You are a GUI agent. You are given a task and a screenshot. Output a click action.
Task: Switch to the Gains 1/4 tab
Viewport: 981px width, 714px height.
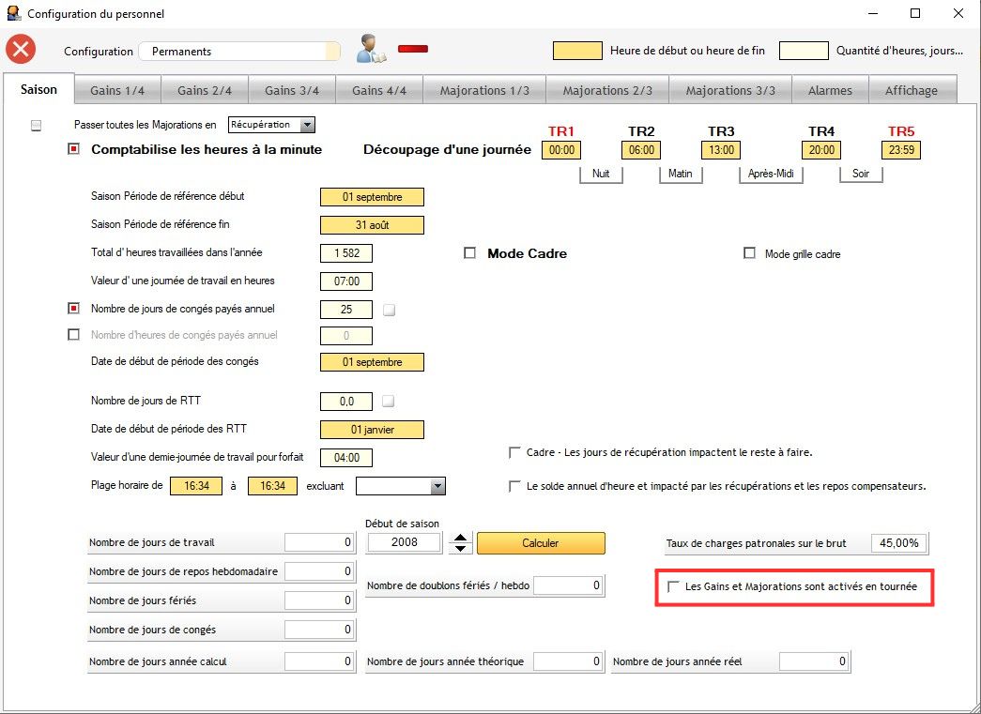coord(117,90)
